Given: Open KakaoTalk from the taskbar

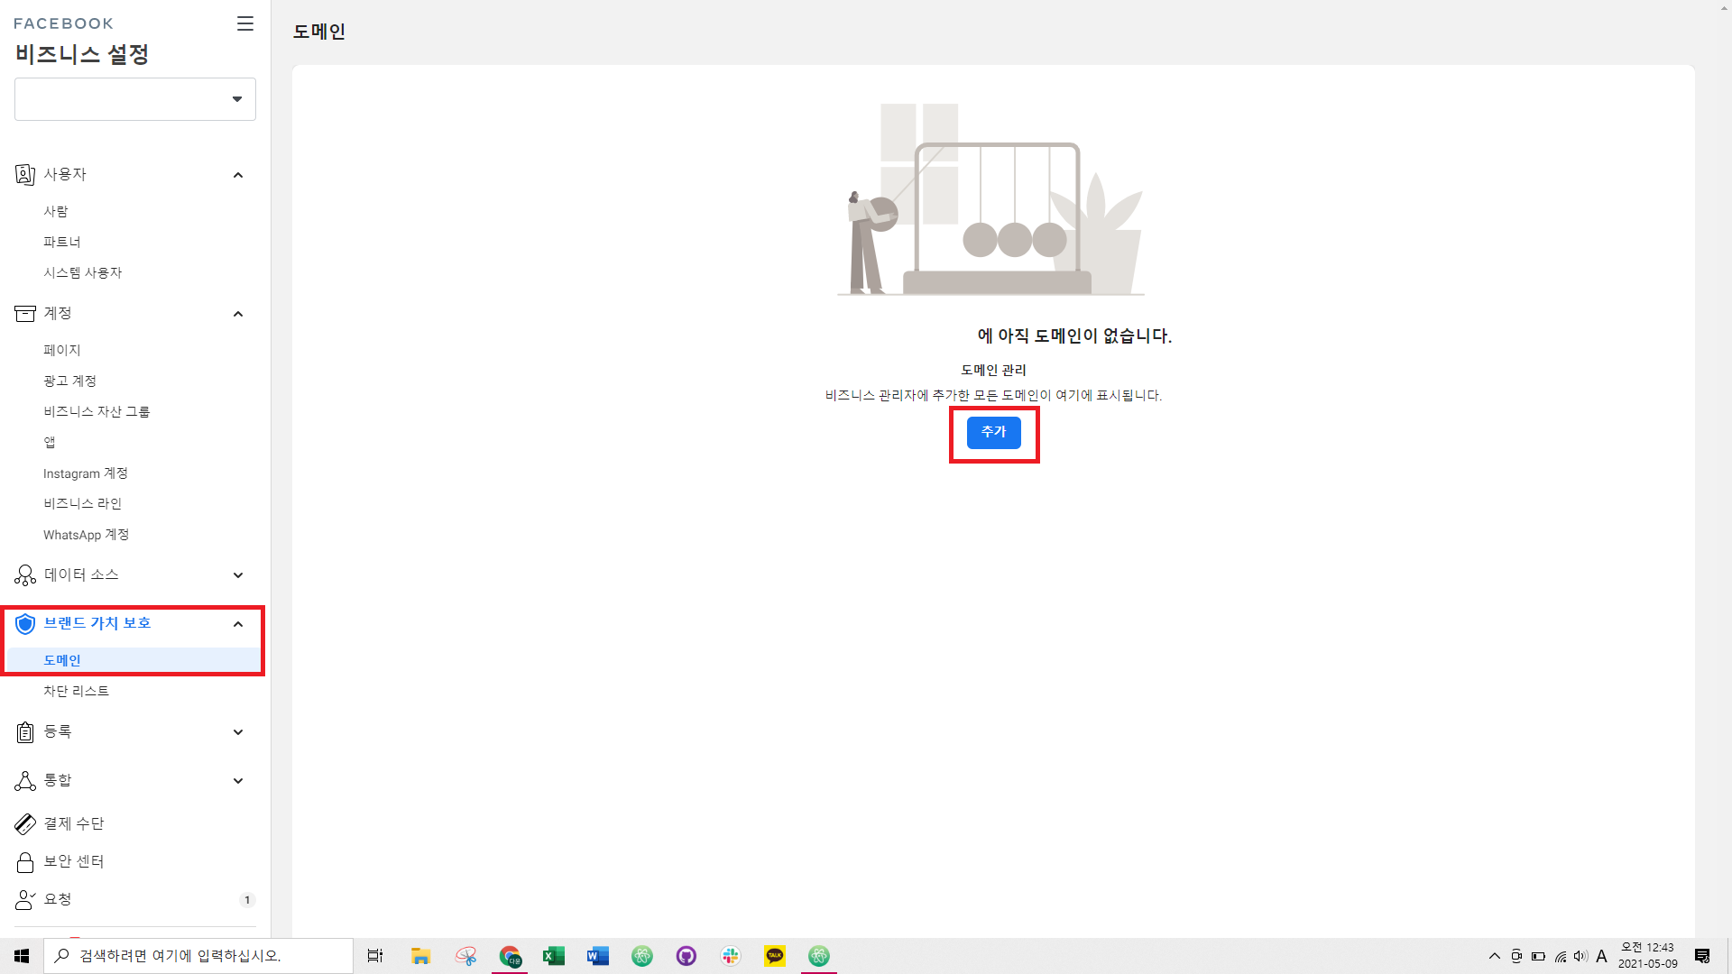Looking at the screenshot, I should (x=775, y=956).
